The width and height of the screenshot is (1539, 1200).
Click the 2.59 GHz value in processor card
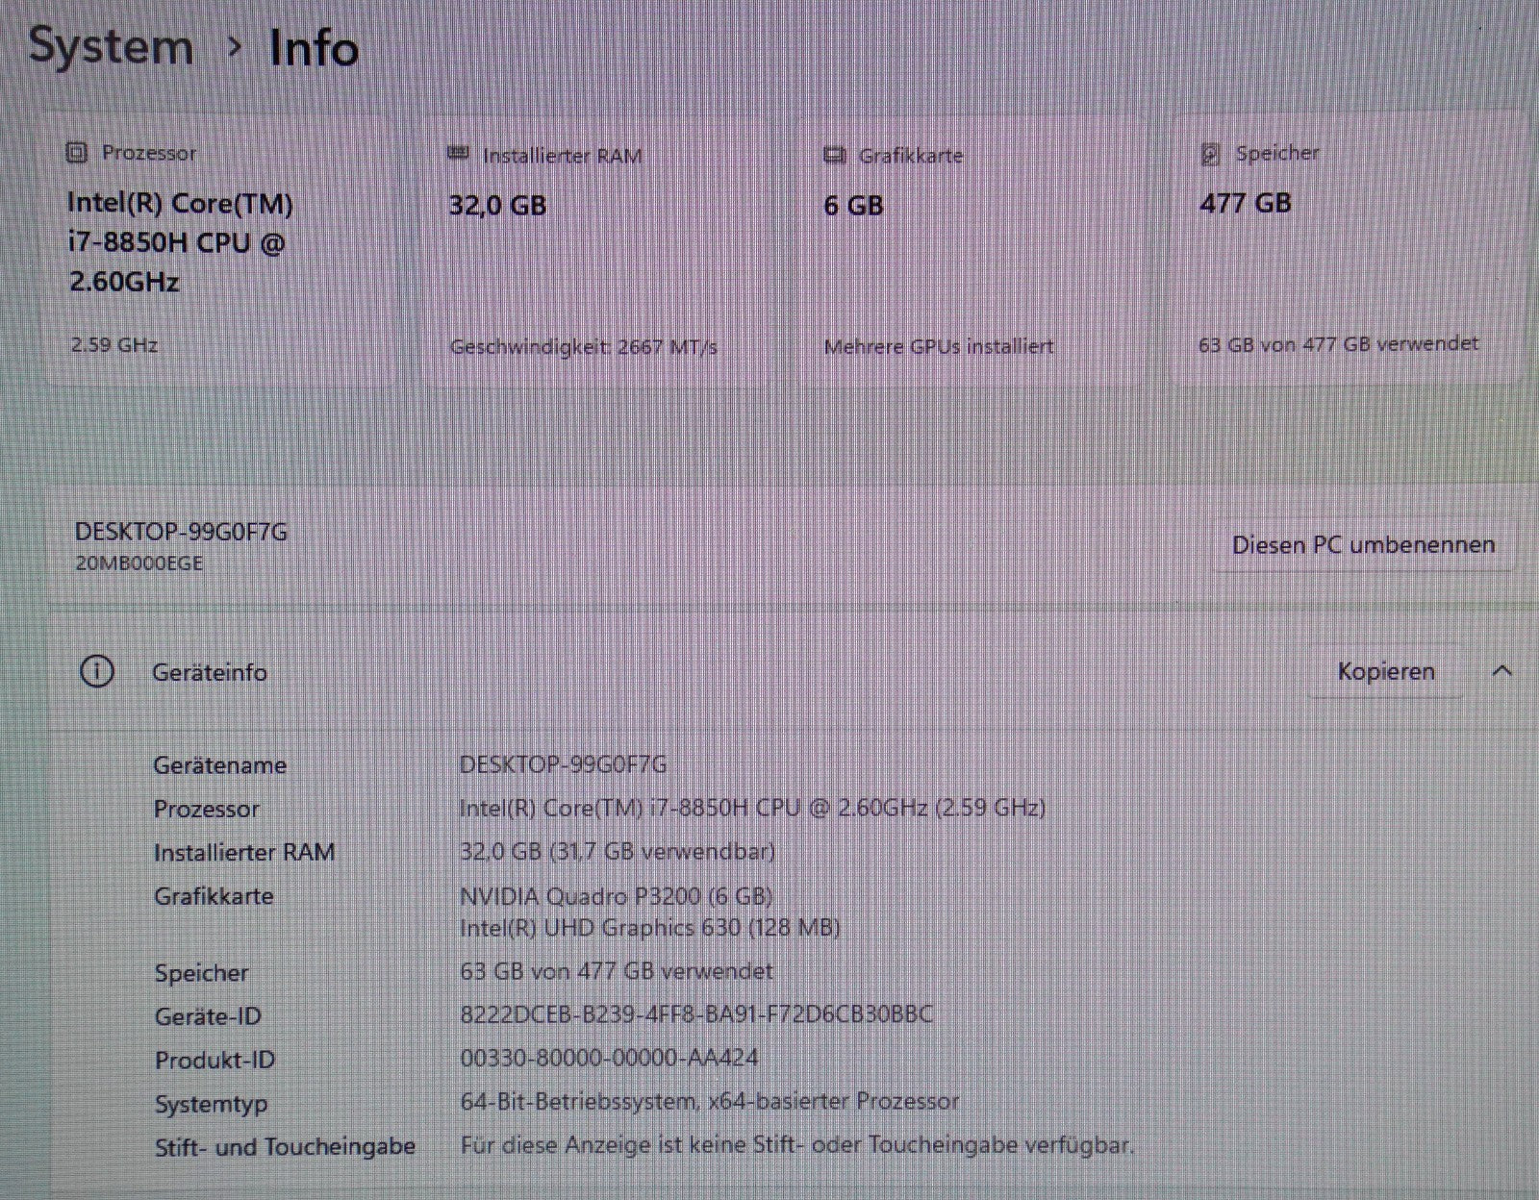pos(114,345)
